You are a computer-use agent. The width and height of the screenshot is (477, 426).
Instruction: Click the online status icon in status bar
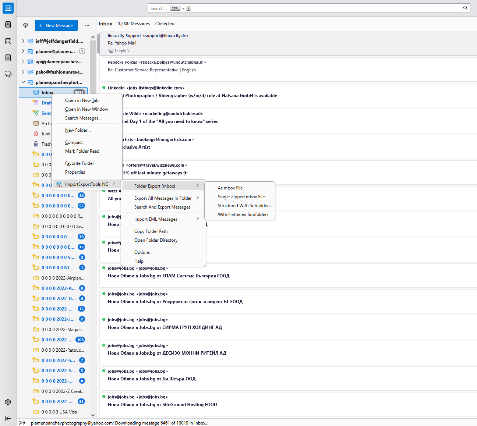(22, 423)
